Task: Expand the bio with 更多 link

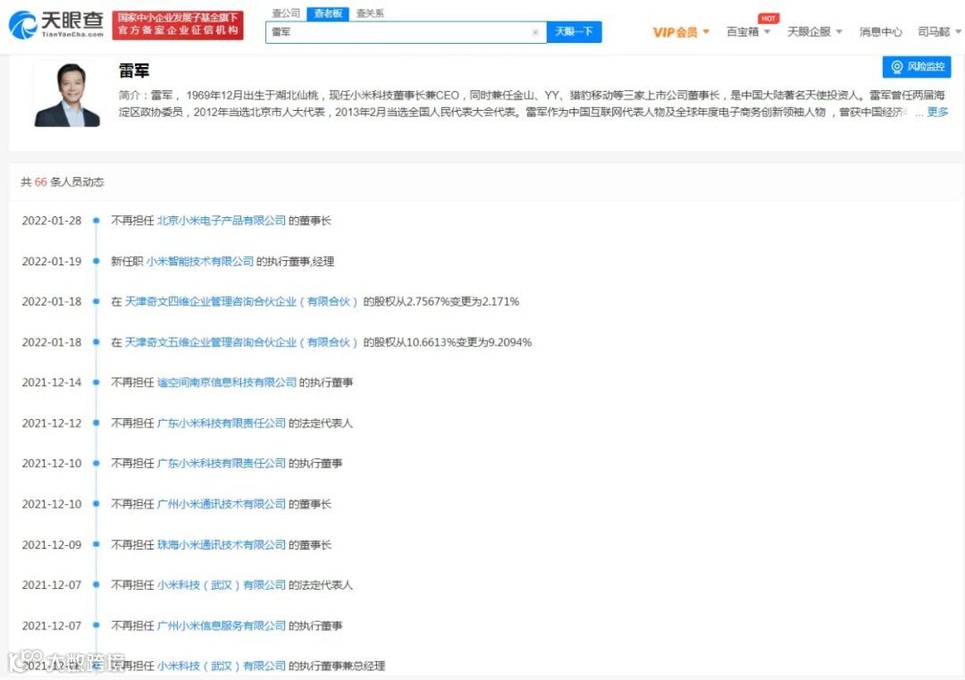Action: pos(937,112)
